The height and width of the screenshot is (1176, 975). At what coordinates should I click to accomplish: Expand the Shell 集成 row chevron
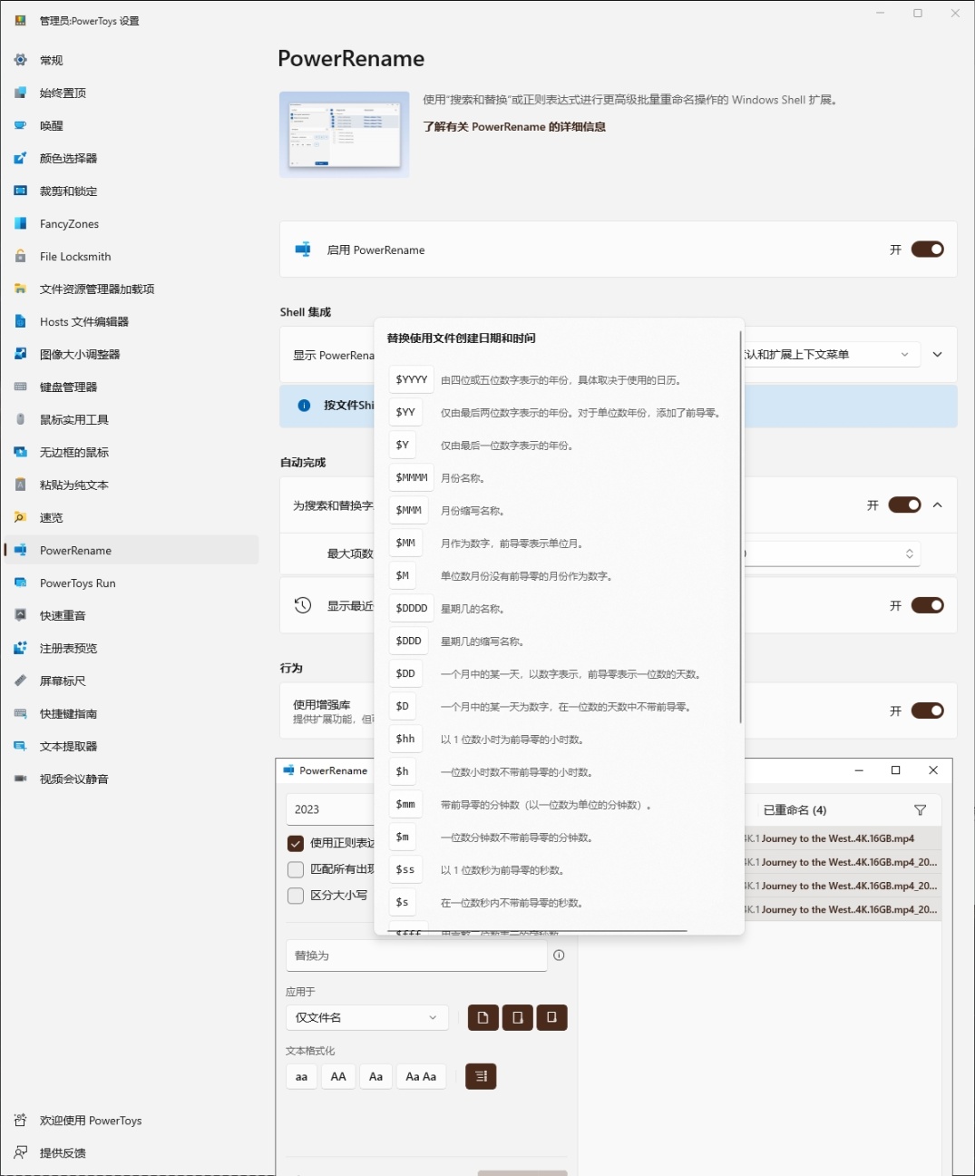pyautogui.click(x=938, y=354)
